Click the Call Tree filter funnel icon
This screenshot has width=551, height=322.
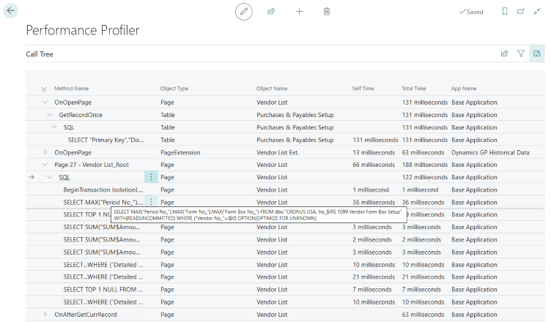(521, 53)
